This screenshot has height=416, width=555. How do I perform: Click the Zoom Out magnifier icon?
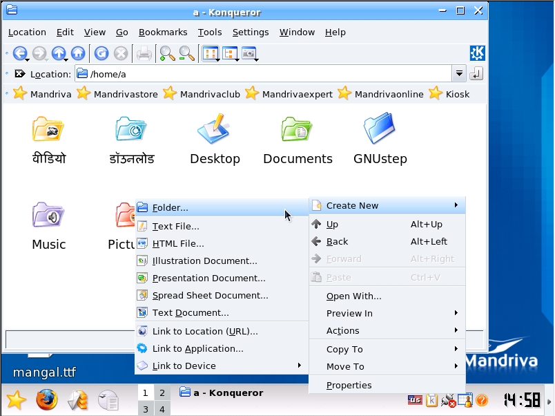pos(186,53)
